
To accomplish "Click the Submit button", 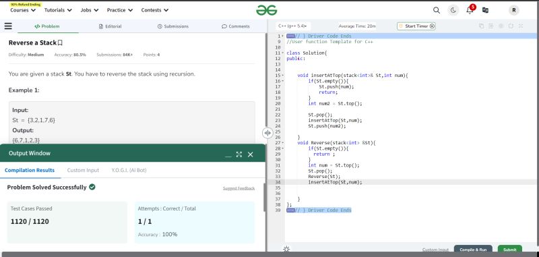I will [510, 250].
